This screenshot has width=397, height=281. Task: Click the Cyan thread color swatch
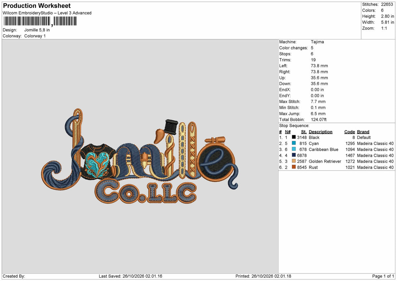(294, 143)
